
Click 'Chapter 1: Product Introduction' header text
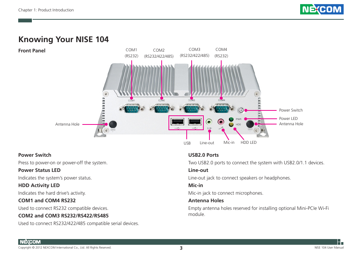click(x=46, y=10)
